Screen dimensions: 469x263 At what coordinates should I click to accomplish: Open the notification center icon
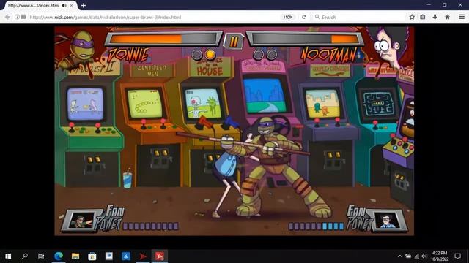point(457,256)
